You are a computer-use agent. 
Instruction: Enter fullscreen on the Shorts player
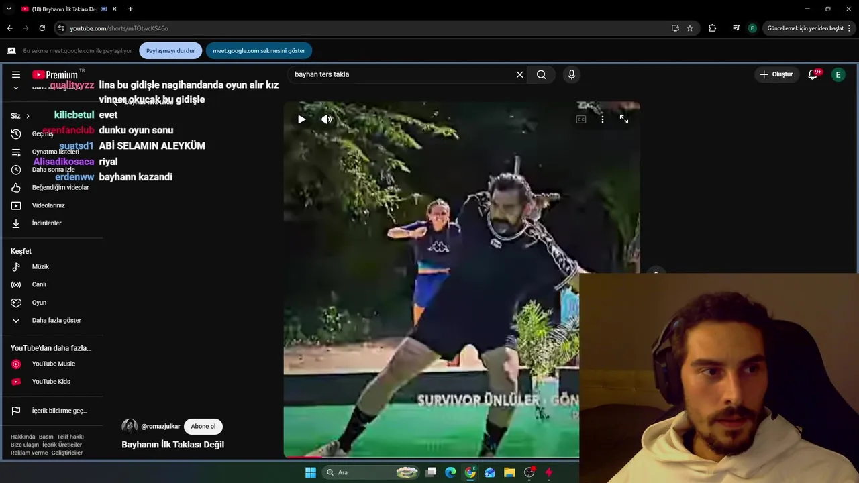pos(624,119)
